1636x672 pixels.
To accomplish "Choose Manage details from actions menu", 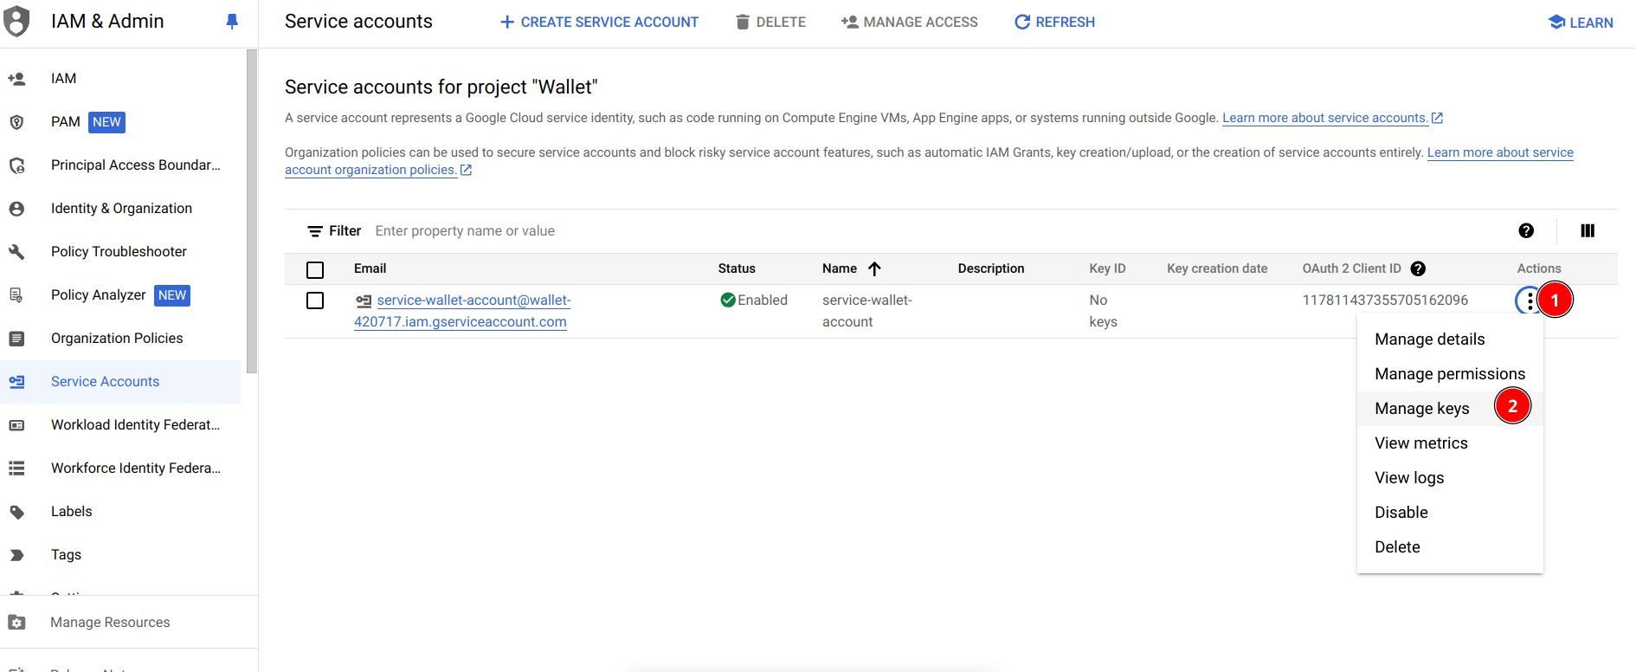I will point(1450,339).
